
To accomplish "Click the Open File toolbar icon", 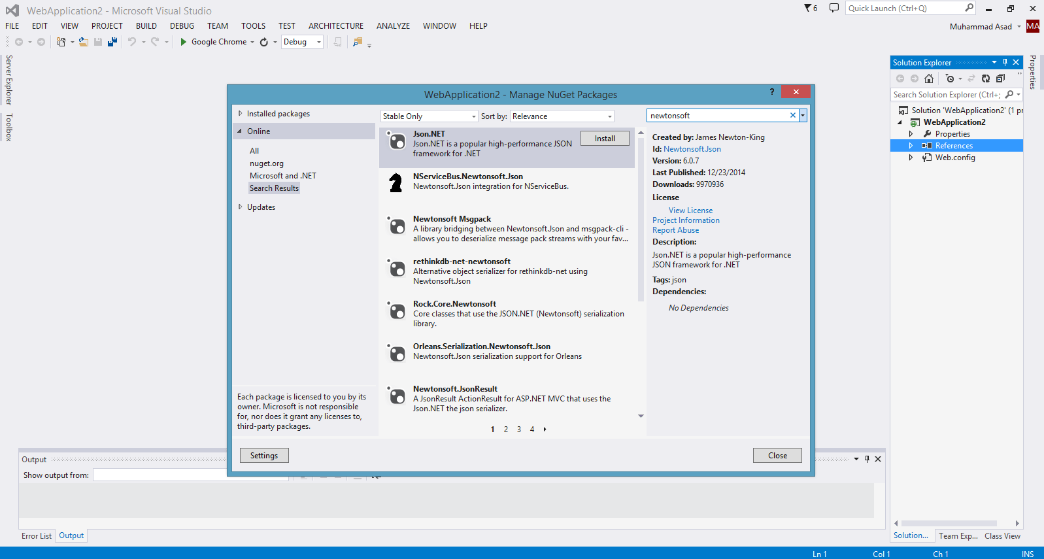I will 83,42.
